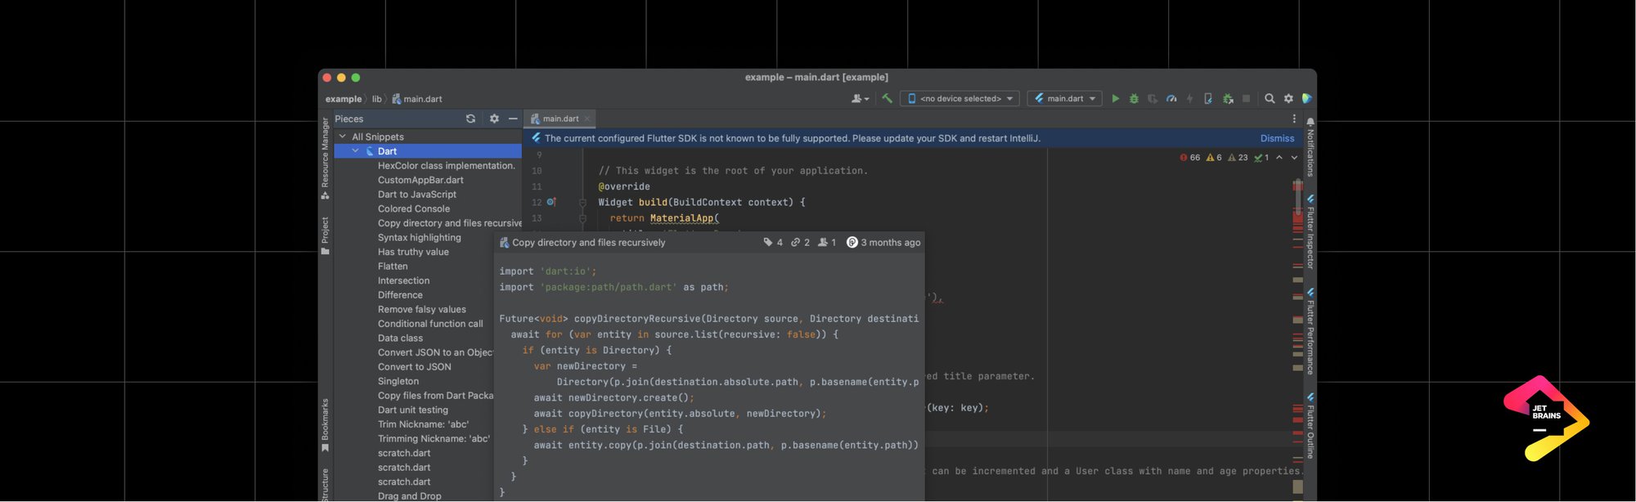Open Flutter performance profiler gauge icon
Screen dimensions: 1636x502
click(1171, 99)
